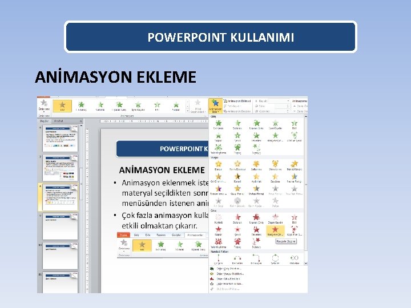Screen dimensions: 411x308
Task: Close the slide thumbnail pane
Action: click(80, 121)
